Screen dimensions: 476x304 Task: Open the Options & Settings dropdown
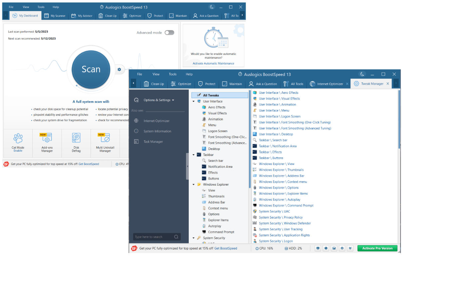159,100
